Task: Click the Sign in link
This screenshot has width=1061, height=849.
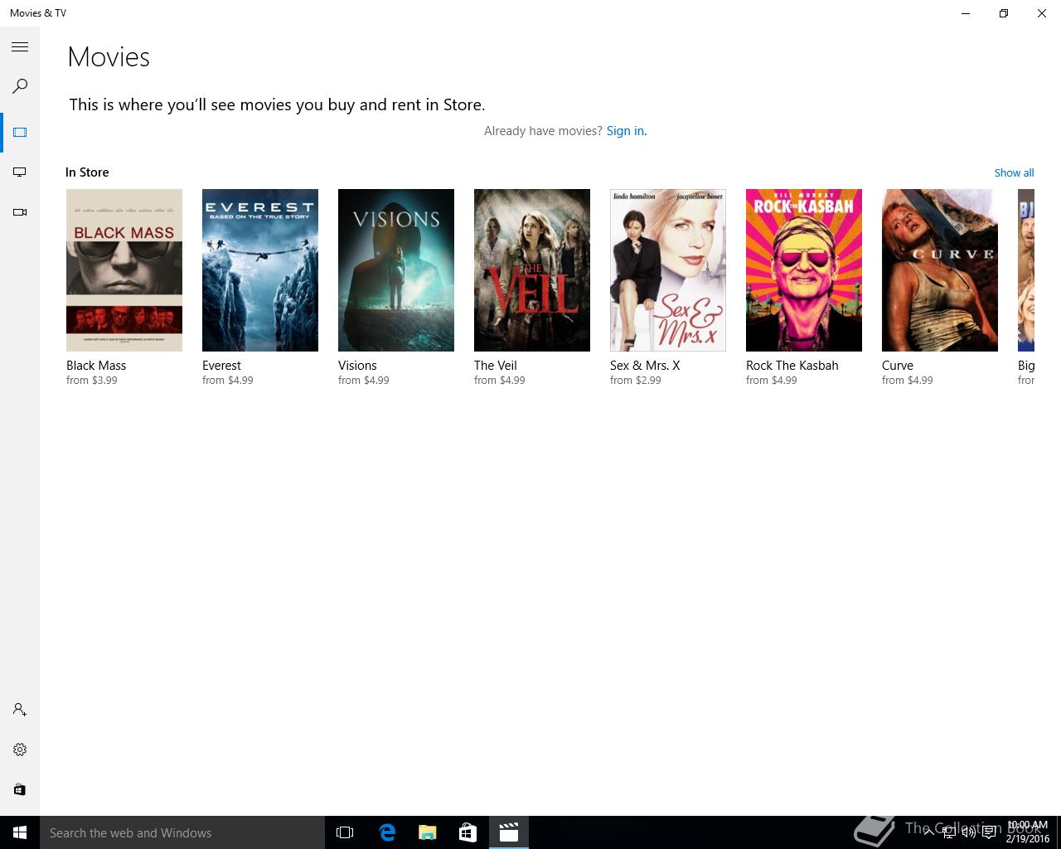Action: pyautogui.click(x=627, y=131)
